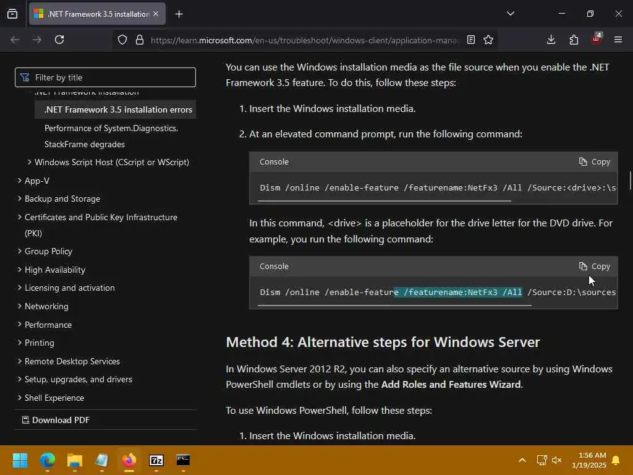
Task: Open the Command Prompt taskbar icon
Action: click(183, 460)
